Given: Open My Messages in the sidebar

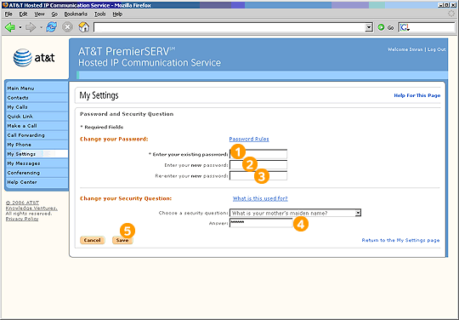Looking at the screenshot, I should (x=37, y=163).
